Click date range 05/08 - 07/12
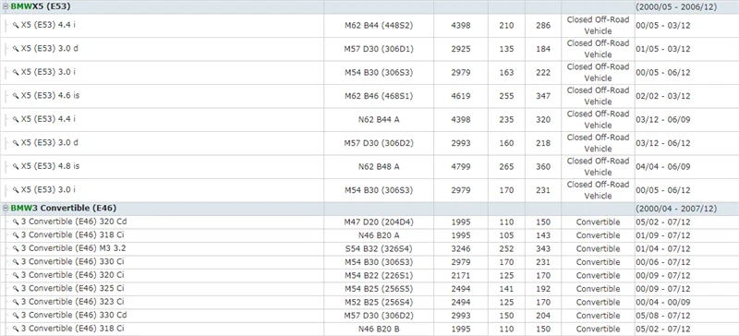The image size is (739, 336). click(662, 316)
